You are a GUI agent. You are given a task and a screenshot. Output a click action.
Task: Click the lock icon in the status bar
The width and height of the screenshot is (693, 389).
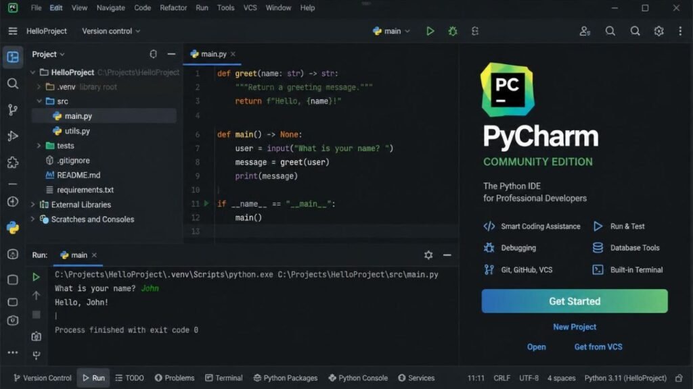tap(679, 378)
